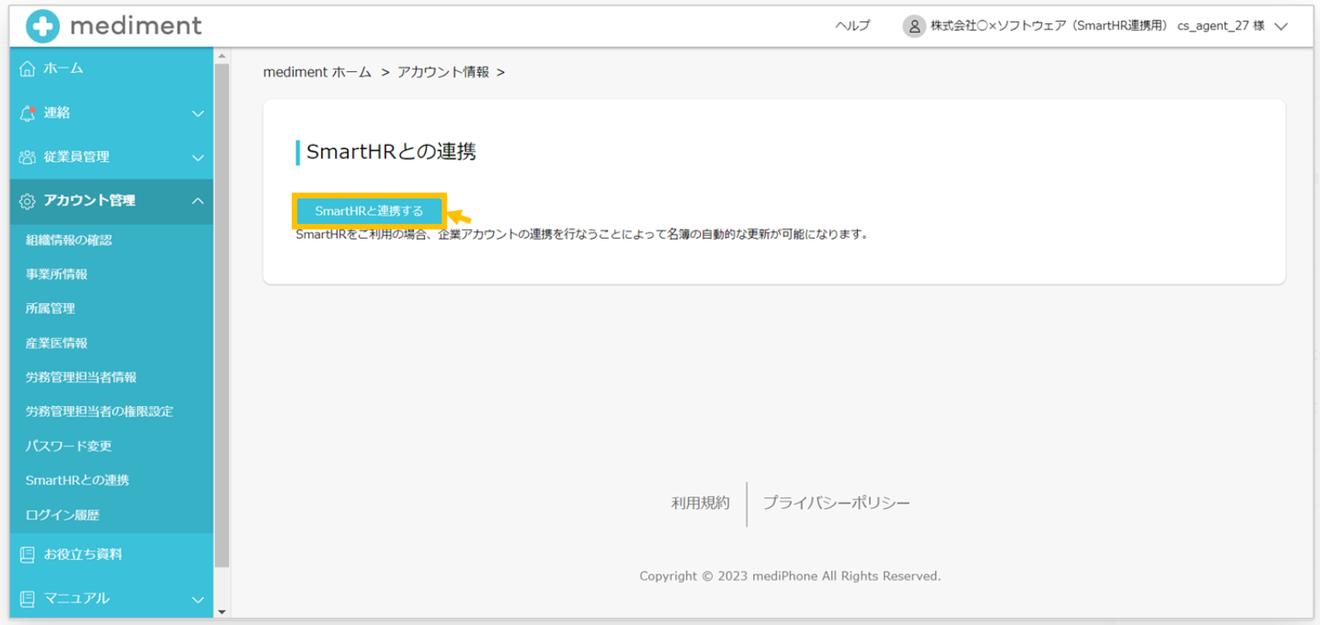
Task: Expand the 従業員管理 menu chevron
Action: [x=198, y=158]
